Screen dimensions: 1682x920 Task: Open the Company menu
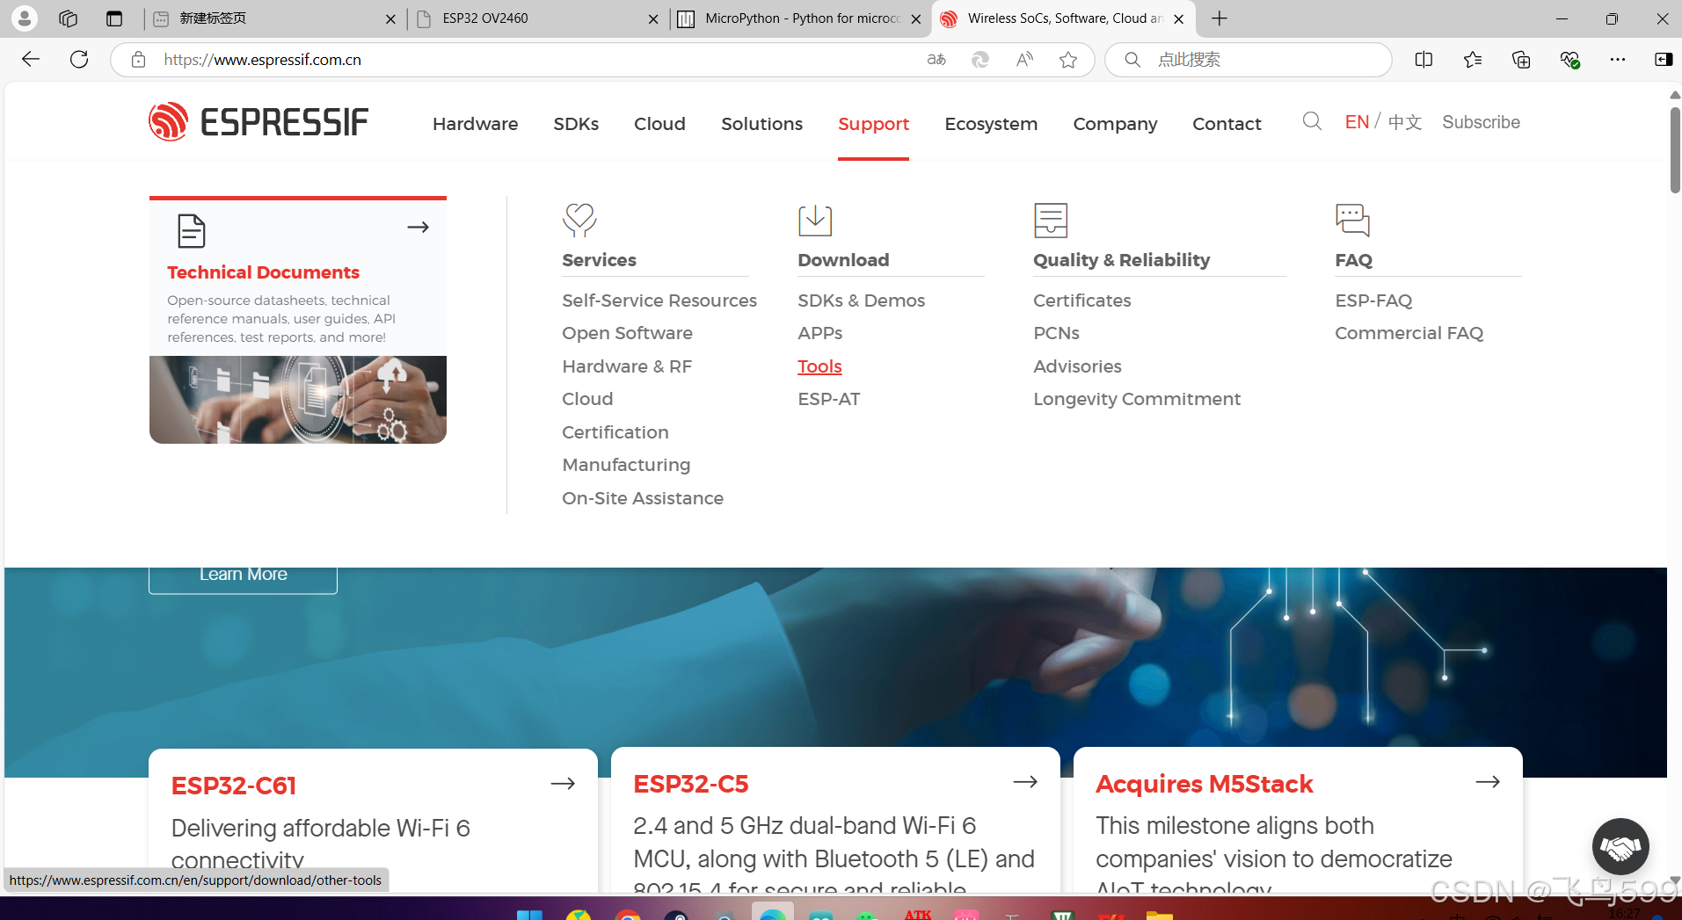click(x=1115, y=124)
